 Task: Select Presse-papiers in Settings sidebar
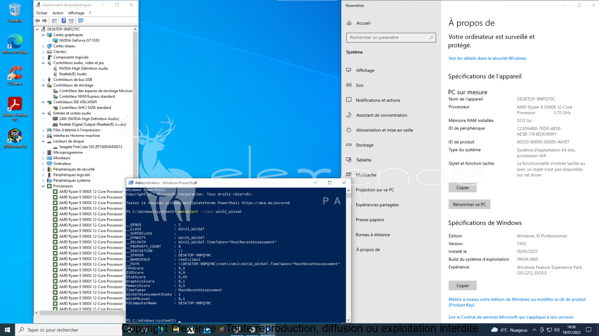370,220
